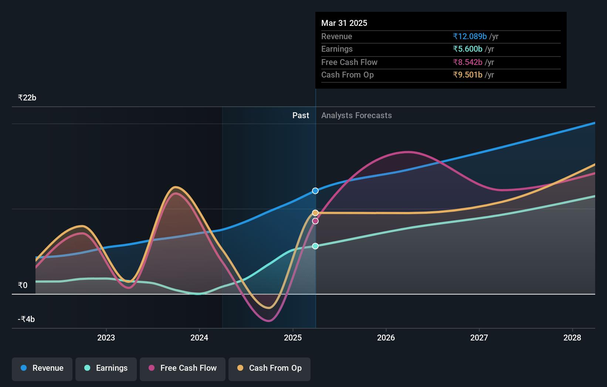Image resolution: width=607 pixels, height=387 pixels.
Task: Toggle the Revenue series in the legend
Action: coord(42,369)
